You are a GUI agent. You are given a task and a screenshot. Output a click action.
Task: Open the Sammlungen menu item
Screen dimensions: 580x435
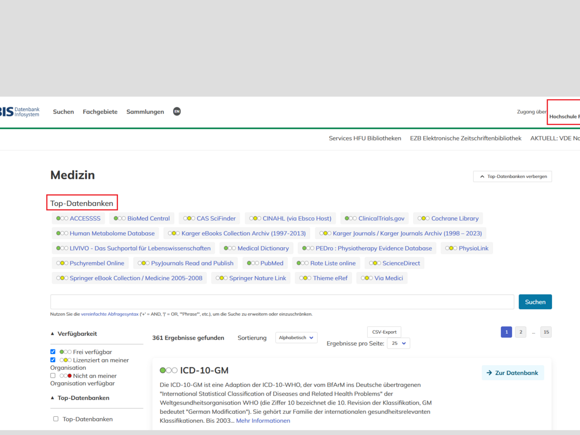pos(145,112)
